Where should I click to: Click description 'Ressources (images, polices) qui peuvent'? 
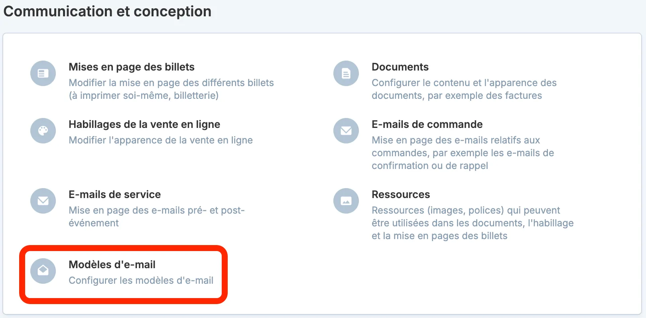pyautogui.click(x=466, y=210)
